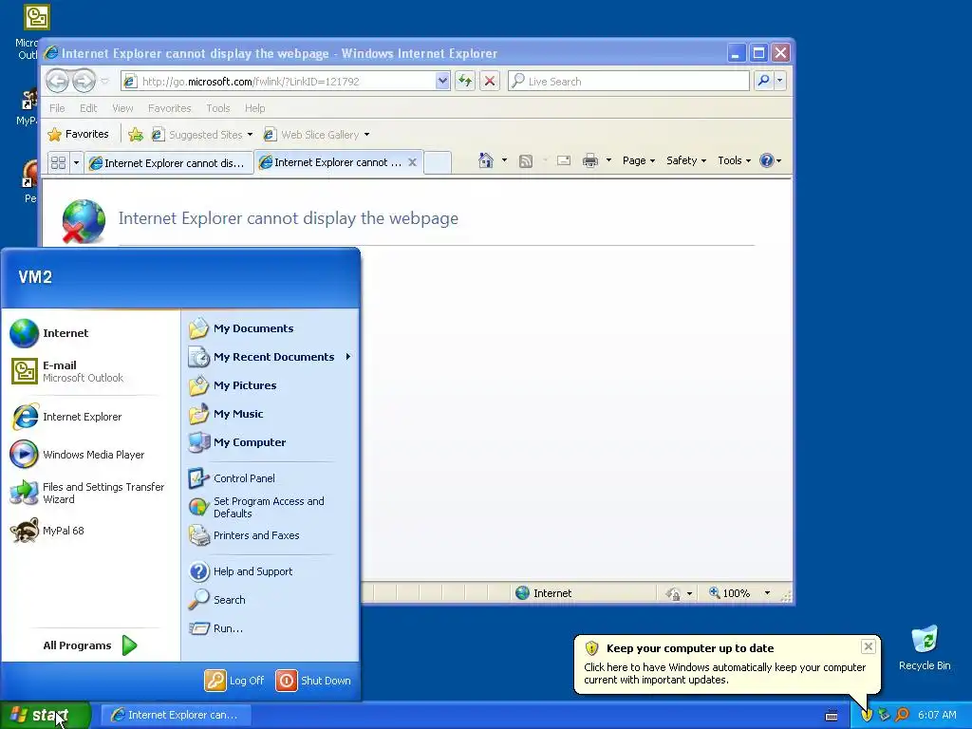Click the Log Off button
The height and width of the screenshot is (729, 972).
[x=235, y=681]
